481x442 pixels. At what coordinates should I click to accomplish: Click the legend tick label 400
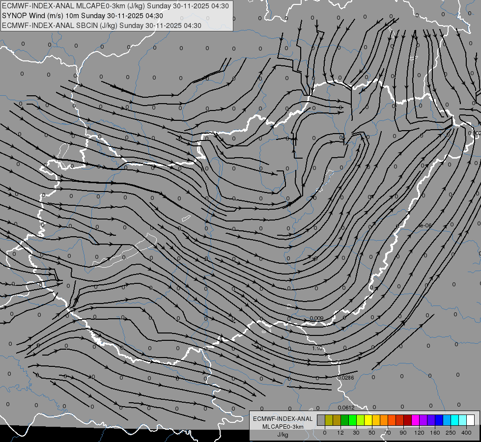[x=466, y=433]
